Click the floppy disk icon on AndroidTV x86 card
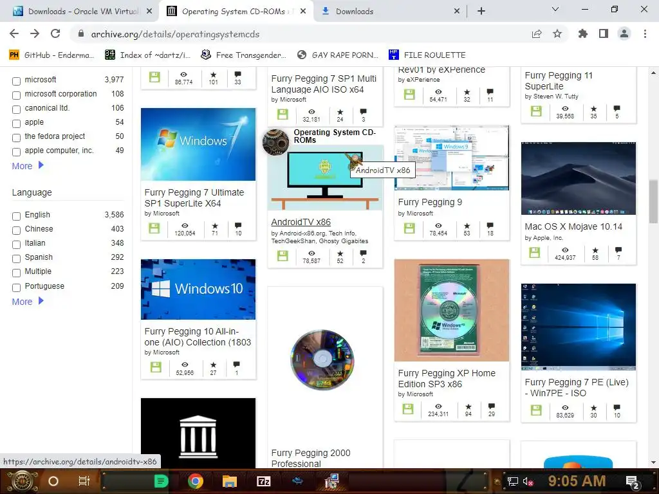 (x=283, y=255)
